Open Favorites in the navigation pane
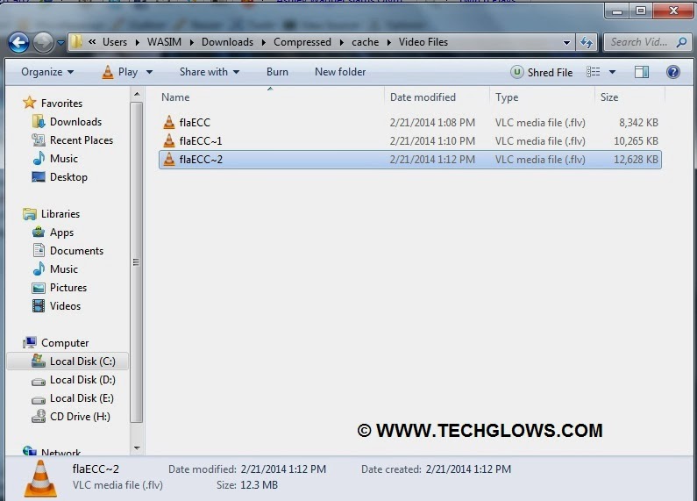The height and width of the screenshot is (501, 697). pos(61,104)
